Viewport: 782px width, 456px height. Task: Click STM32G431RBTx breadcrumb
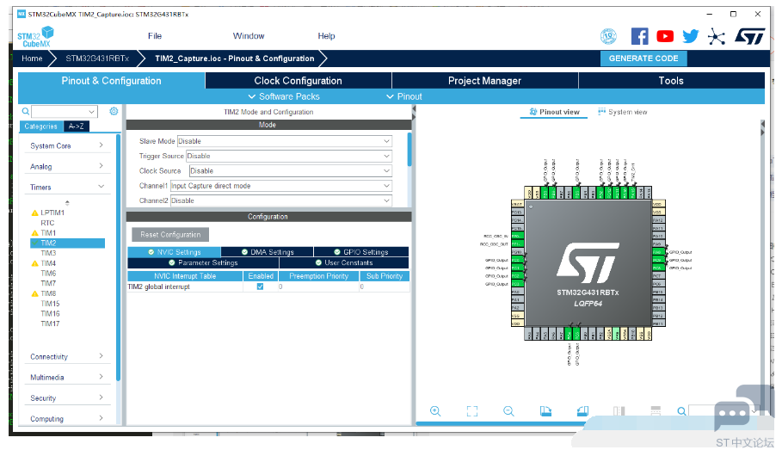click(x=97, y=59)
